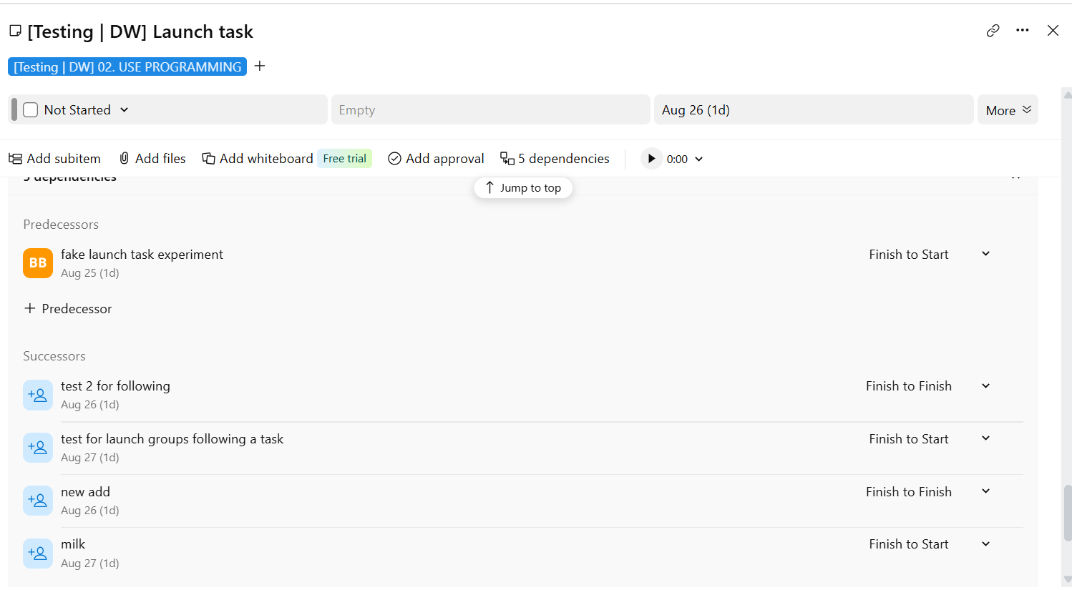Click the BB avatar of predecessor task

[38, 263]
